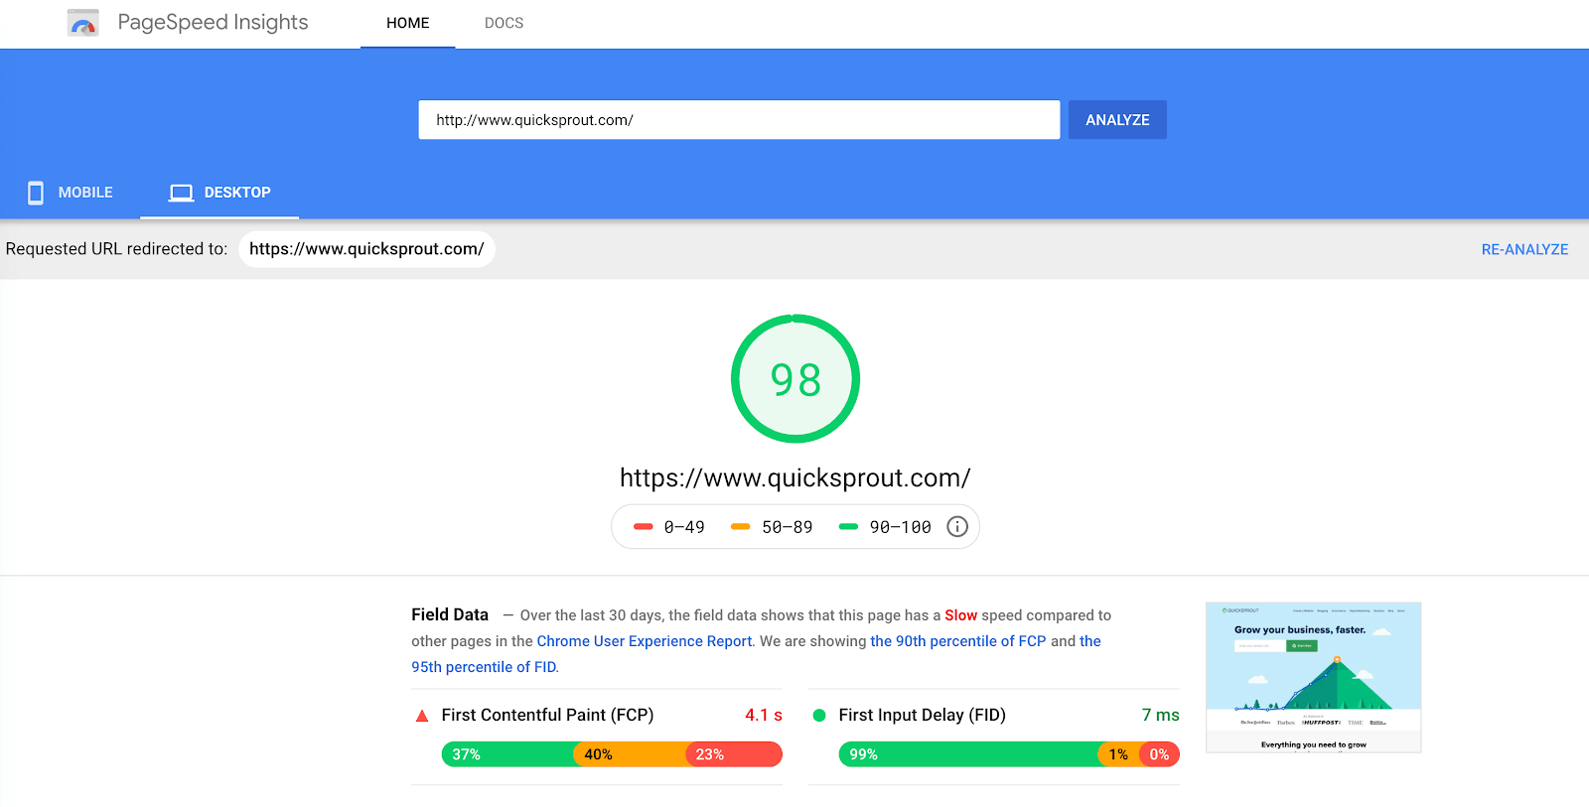Click the orange 50-89 legend dot
The width and height of the screenshot is (1589, 807).
[739, 526]
